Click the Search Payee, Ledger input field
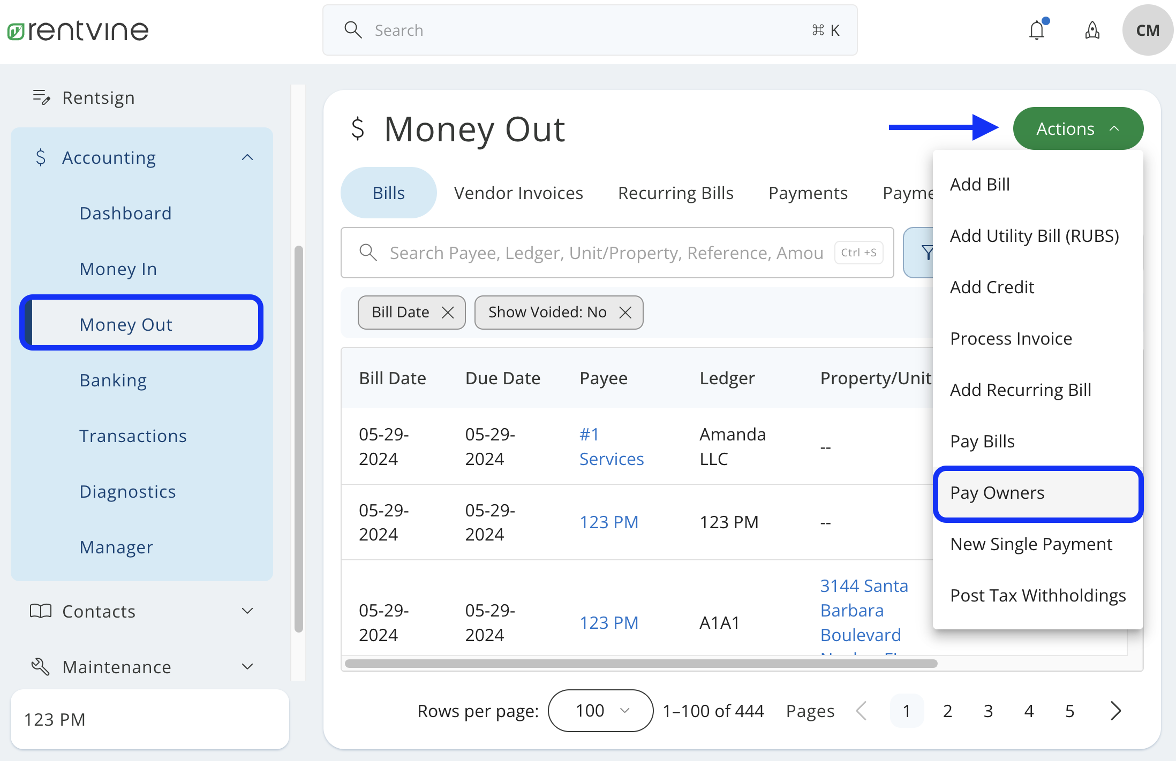The image size is (1176, 761). click(605, 253)
